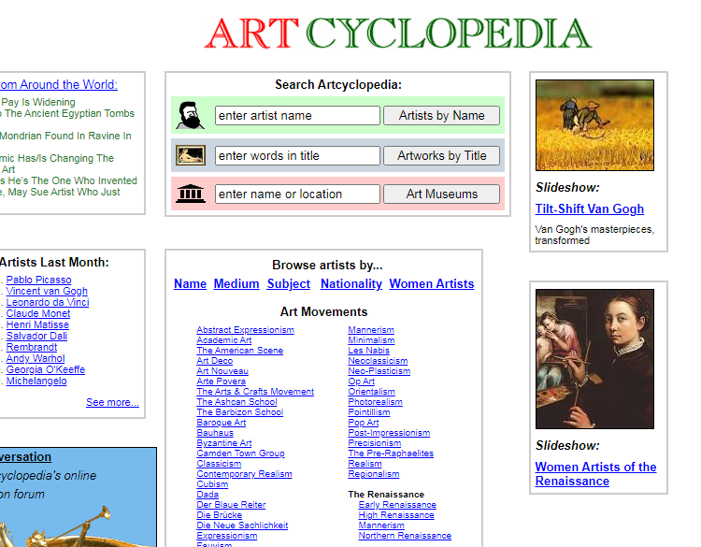Open the Georgia O'Keeffe link
This screenshot has height=547, width=701.
(x=45, y=369)
